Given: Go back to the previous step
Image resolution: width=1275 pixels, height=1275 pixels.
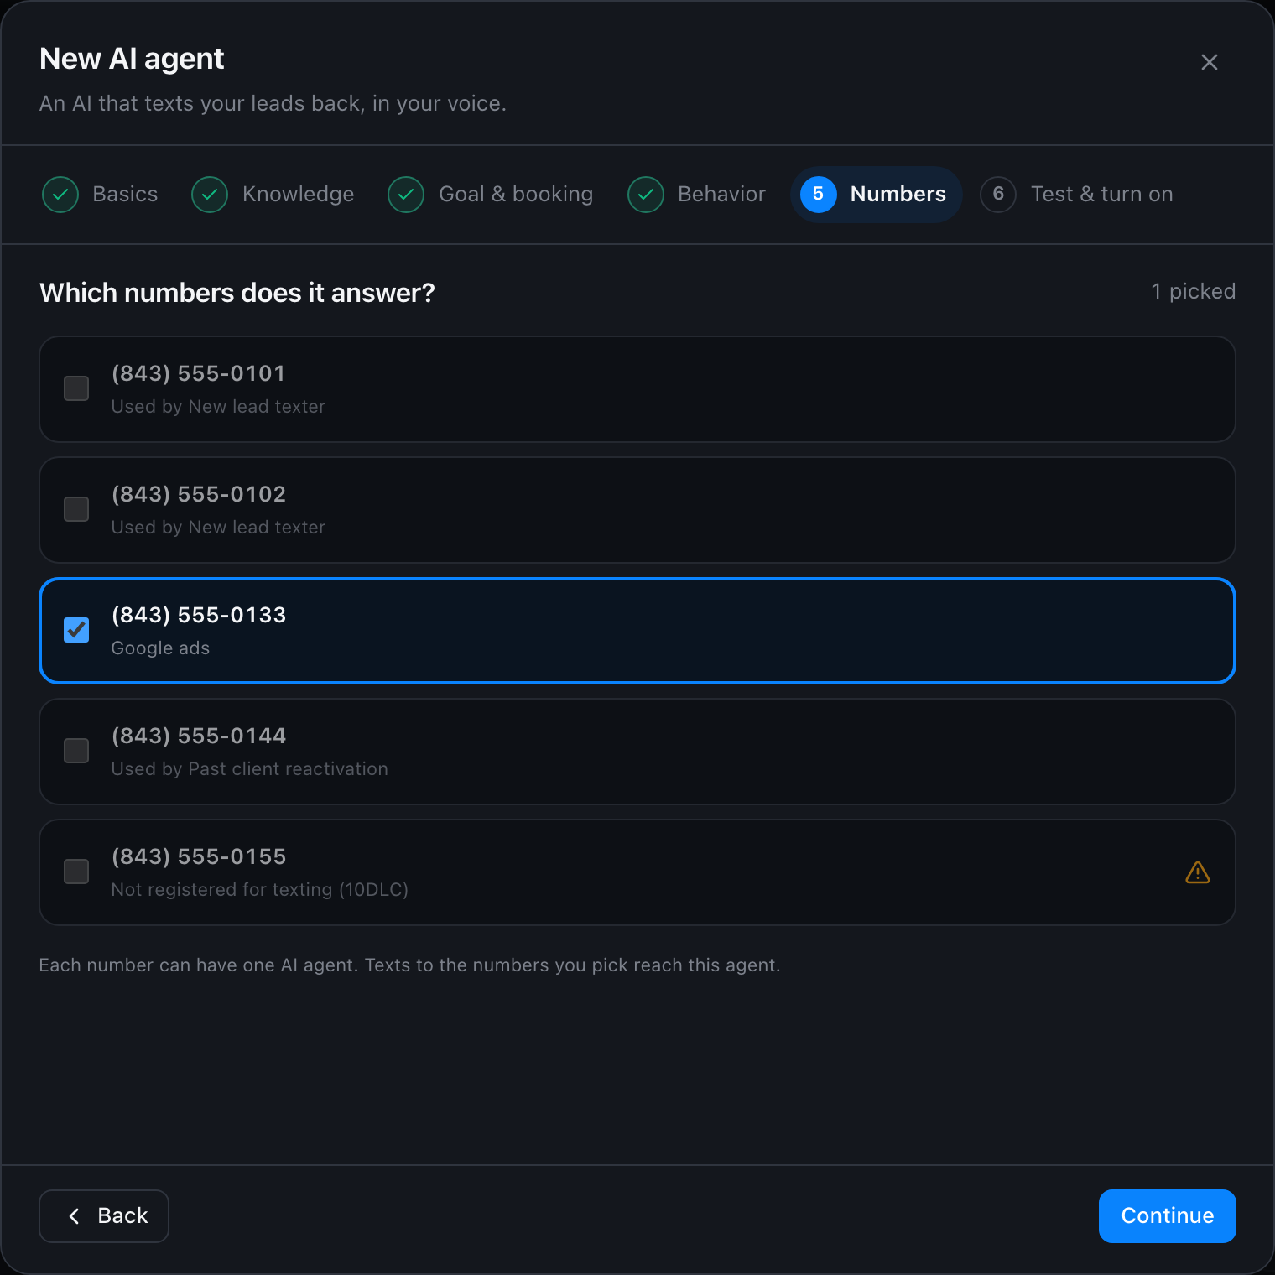Looking at the screenshot, I should point(104,1216).
